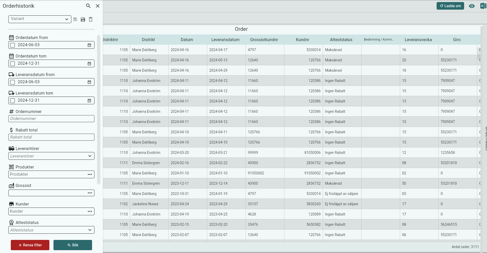Sort by the Distrikt column header
This screenshot has height=253, width=487.
148,40
